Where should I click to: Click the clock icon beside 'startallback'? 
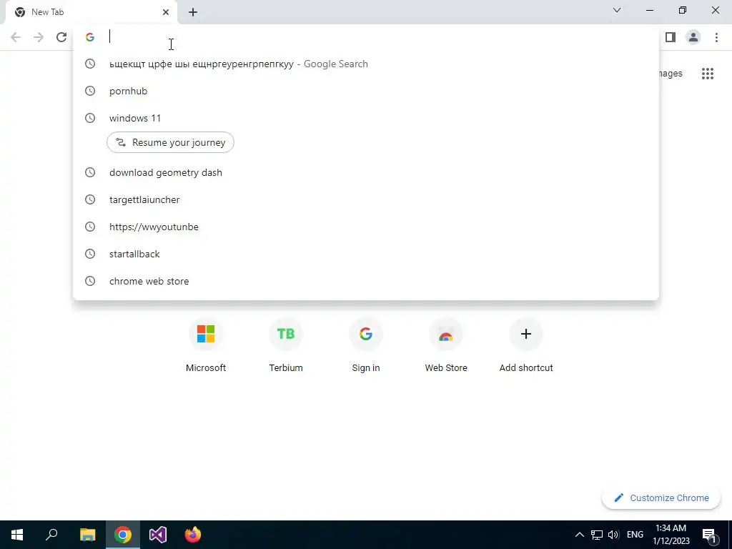(90, 254)
